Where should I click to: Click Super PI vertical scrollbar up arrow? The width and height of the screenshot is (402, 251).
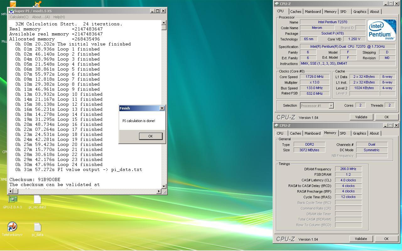(164, 23)
